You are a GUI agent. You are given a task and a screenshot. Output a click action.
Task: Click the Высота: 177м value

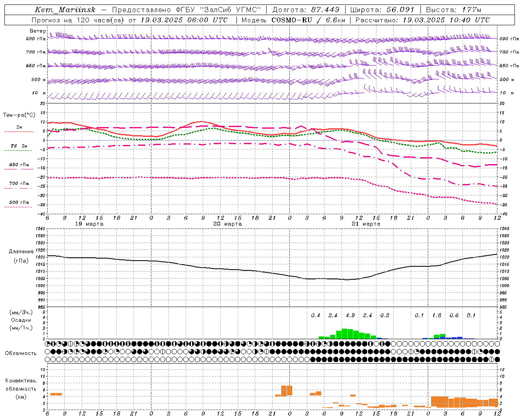click(x=453, y=10)
